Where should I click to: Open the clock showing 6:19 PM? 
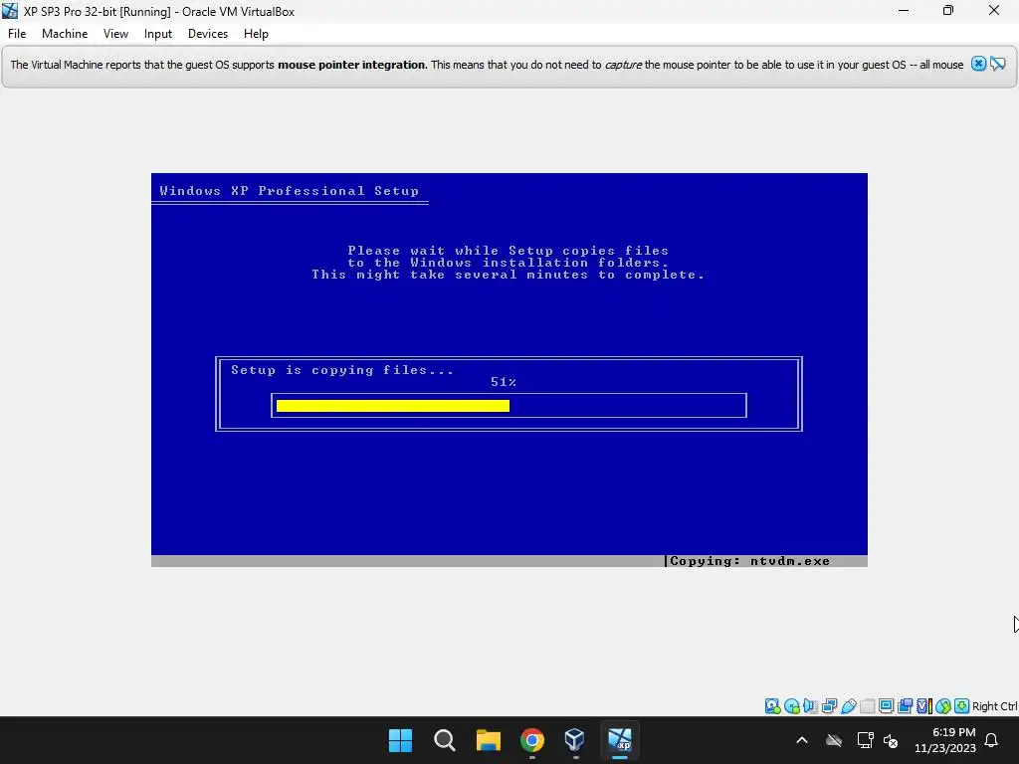click(x=945, y=740)
